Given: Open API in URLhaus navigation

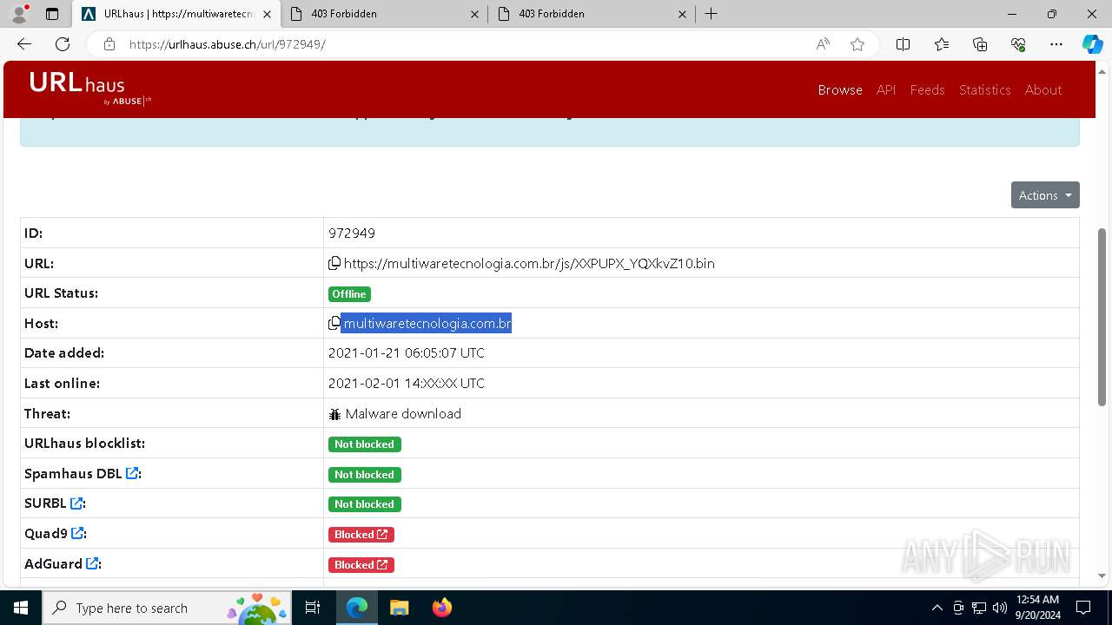Looking at the screenshot, I should pos(886,89).
